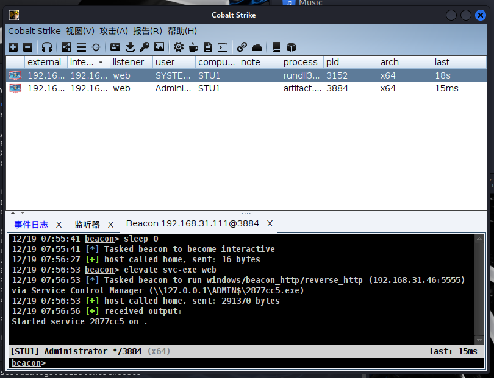This screenshot has width=494, height=378.
Task: Sort sessions by external column
Action: point(46,62)
